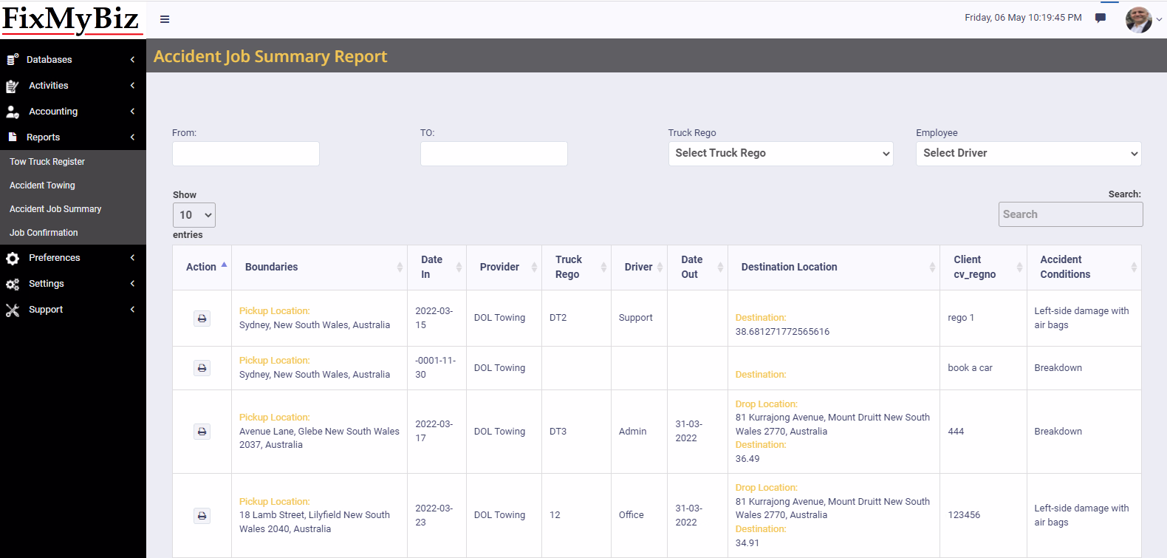Image resolution: width=1167 pixels, height=558 pixels.
Task: Click the hamburger menu icon to toggle sidebar
Action: click(165, 19)
